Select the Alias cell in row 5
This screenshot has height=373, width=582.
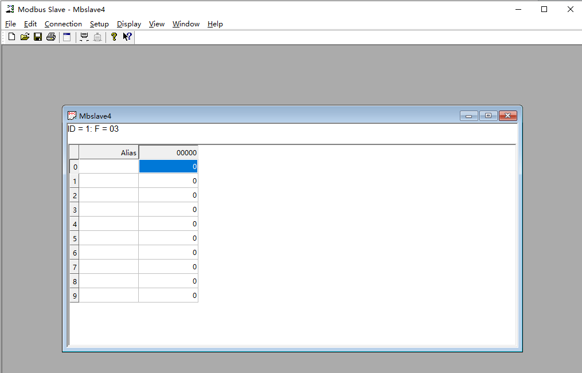tap(109, 238)
